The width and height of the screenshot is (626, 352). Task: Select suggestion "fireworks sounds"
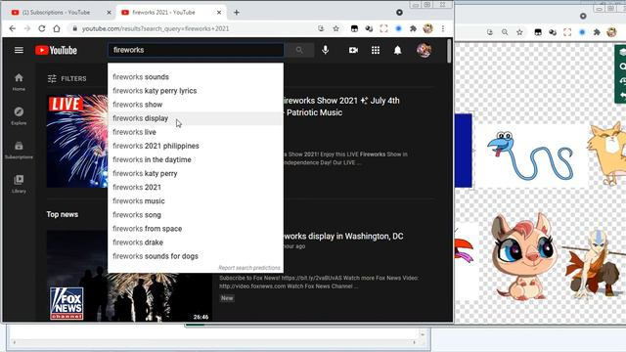tap(196, 77)
